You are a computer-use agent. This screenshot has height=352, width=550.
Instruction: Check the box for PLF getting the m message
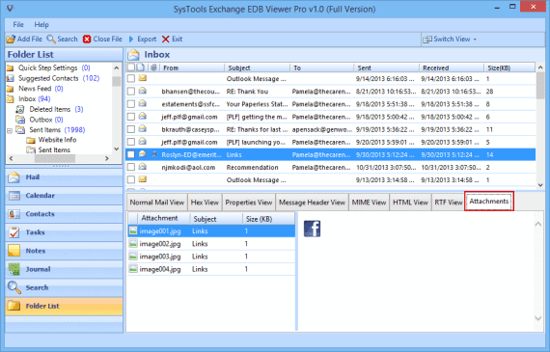[x=131, y=117]
